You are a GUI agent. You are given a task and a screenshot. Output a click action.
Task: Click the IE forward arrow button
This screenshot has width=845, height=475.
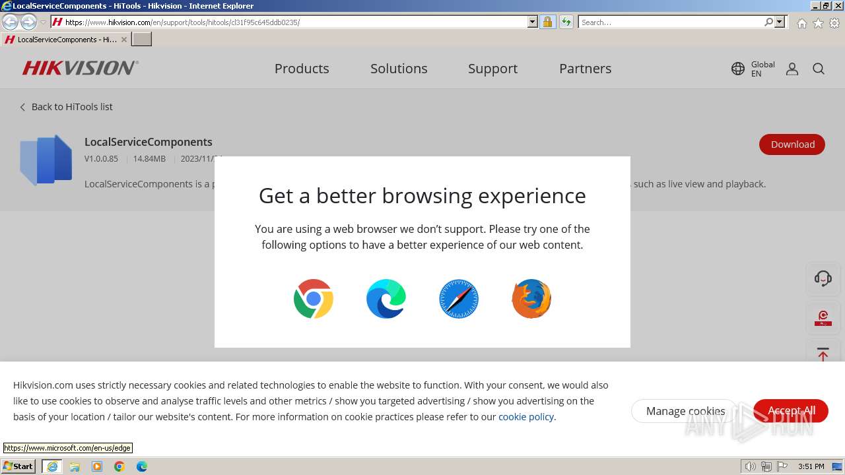(x=28, y=22)
